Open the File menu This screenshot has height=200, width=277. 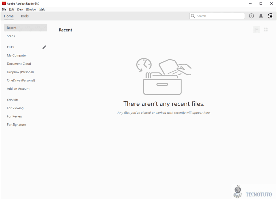coord(4,9)
